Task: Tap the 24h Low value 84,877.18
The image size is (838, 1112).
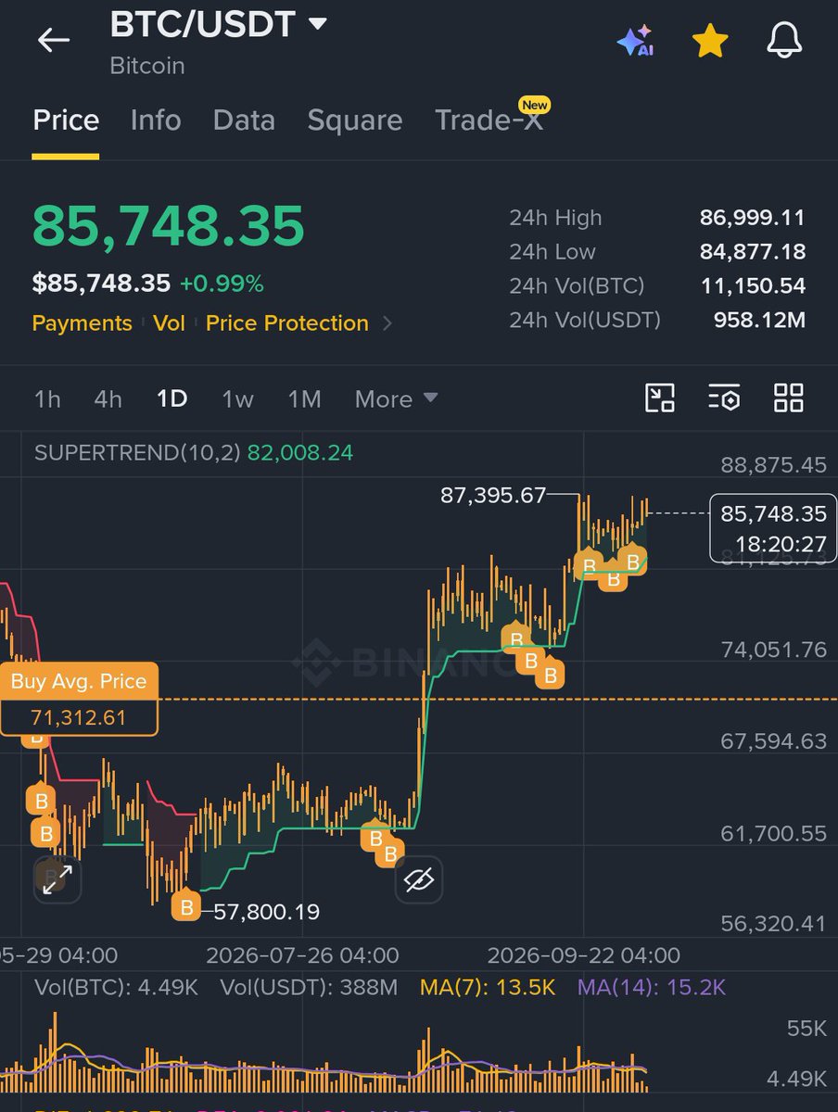Action: click(753, 252)
